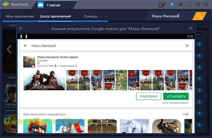The height and width of the screenshot is (138, 212).
Task: Click the orange search magnifier button
Action: pyautogui.click(x=199, y=16)
